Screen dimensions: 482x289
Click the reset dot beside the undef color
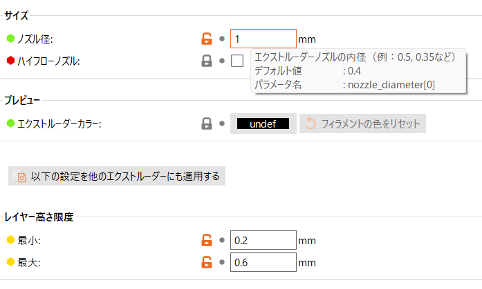(221, 124)
